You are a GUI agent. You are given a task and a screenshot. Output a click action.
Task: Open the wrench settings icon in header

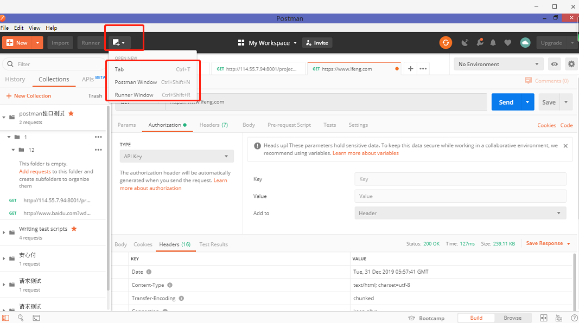pyautogui.click(x=480, y=42)
